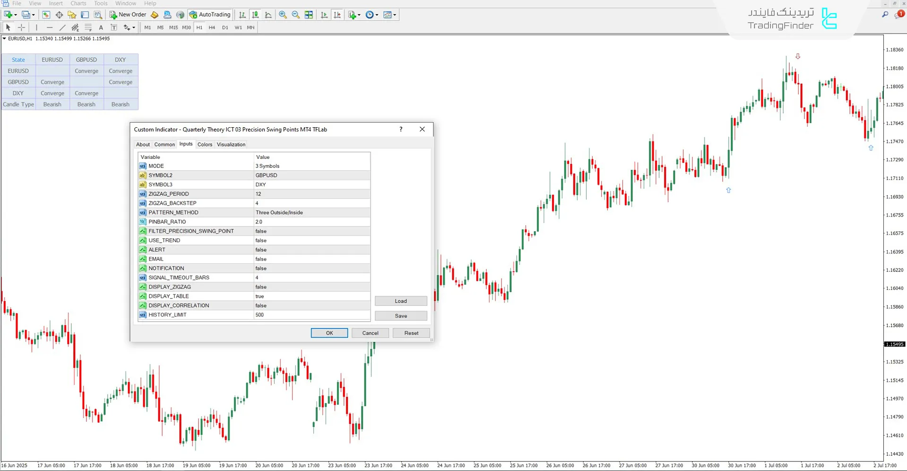Select the Crosshair cursor tool
Image resolution: width=907 pixels, height=471 pixels.
click(21, 27)
